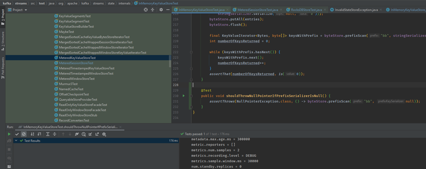Select Murmur3Test in project tree
The image size is (426, 169).
point(68,84)
